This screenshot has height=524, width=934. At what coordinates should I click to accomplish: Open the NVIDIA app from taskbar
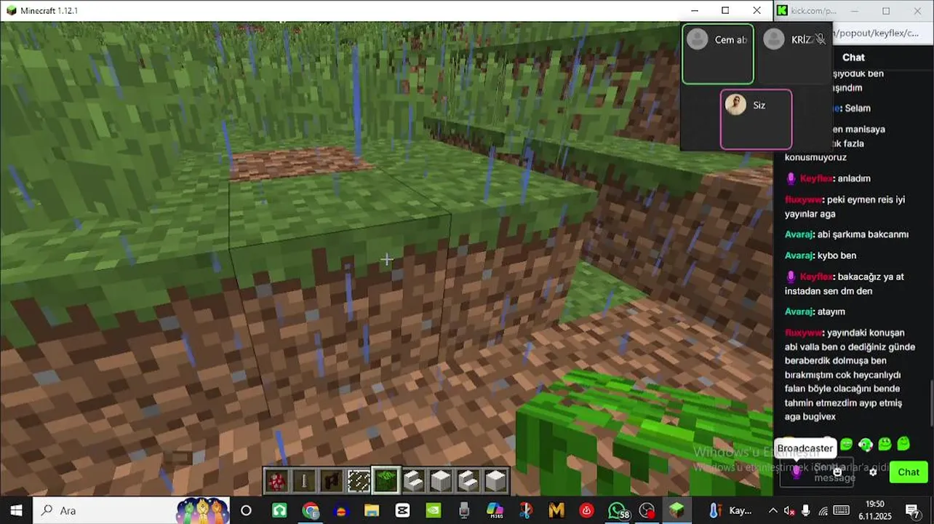coord(433,510)
